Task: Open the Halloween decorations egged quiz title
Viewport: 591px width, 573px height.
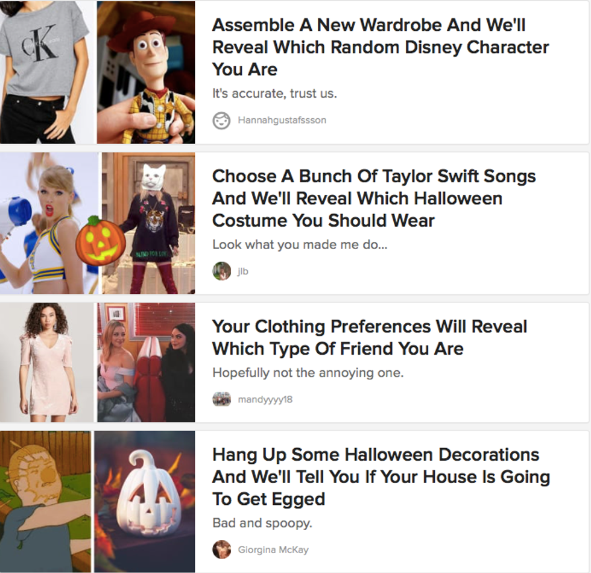Action: (x=381, y=476)
